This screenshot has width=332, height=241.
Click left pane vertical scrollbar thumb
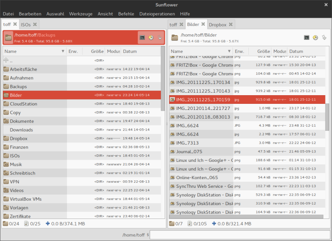163,78
